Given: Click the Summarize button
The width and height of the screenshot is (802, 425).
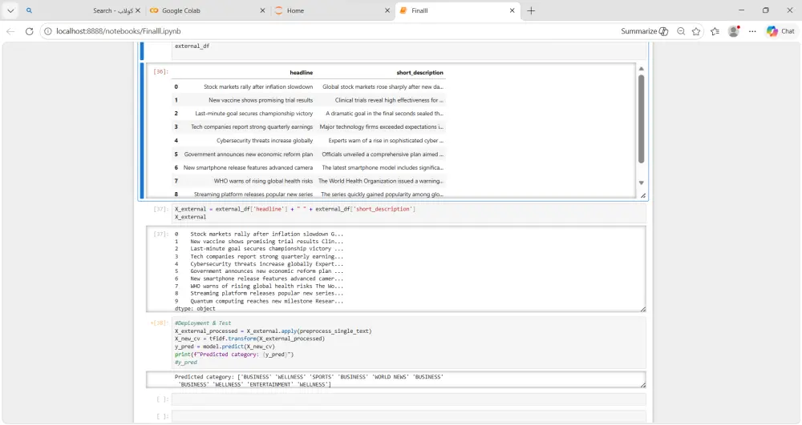Looking at the screenshot, I should 645,31.
